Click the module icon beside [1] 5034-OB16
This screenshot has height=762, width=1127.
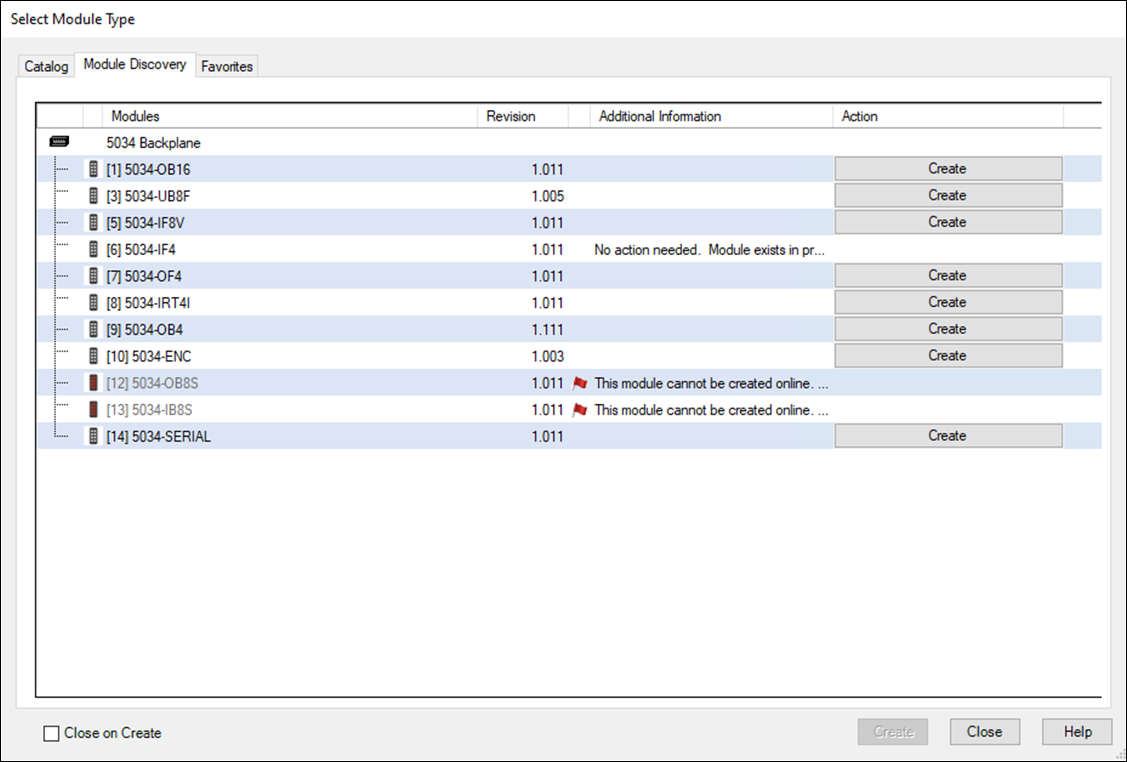93,169
